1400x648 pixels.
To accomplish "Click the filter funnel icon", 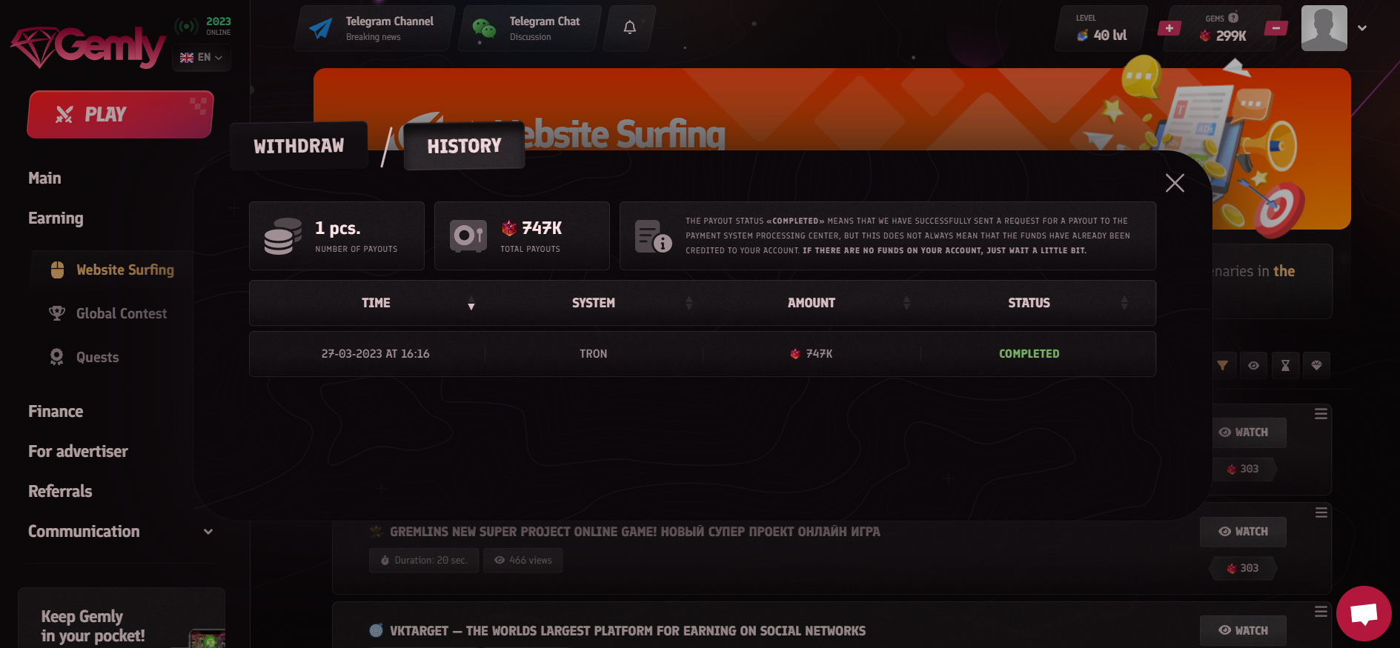I will point(1223,365).
